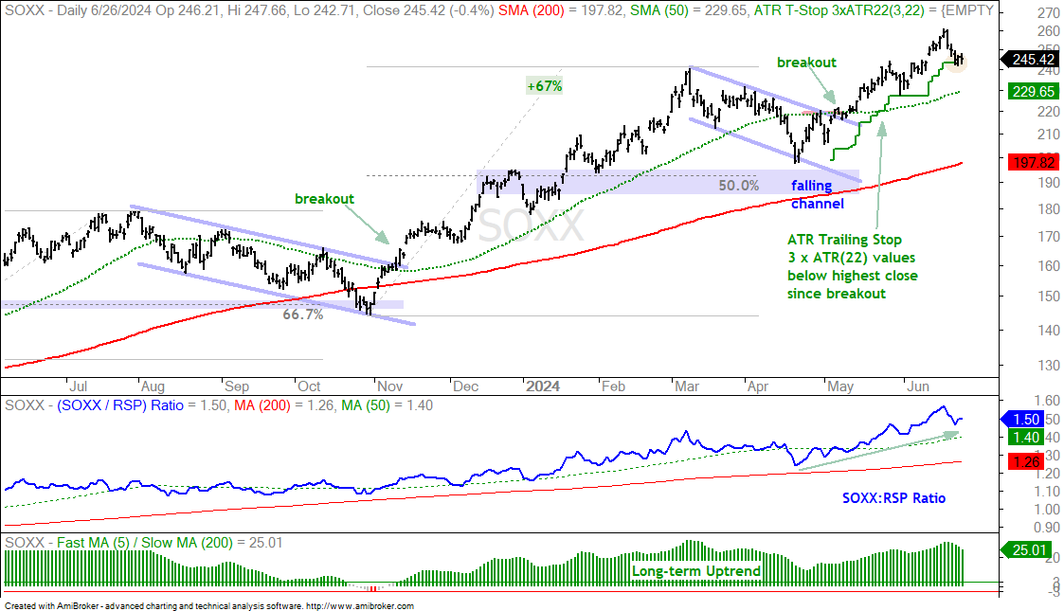Click the "50.0%" retracement label
The image size is (1064, 611).
tap(738, 185)
